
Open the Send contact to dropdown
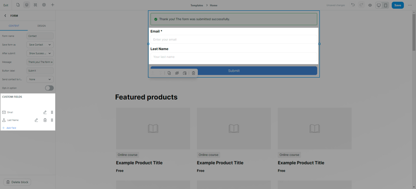coord(40,79)
